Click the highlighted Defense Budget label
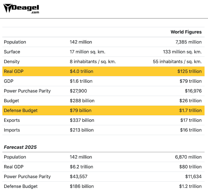Image resolution: width=208 pixels, height=194 pixels. click(21, 110)
